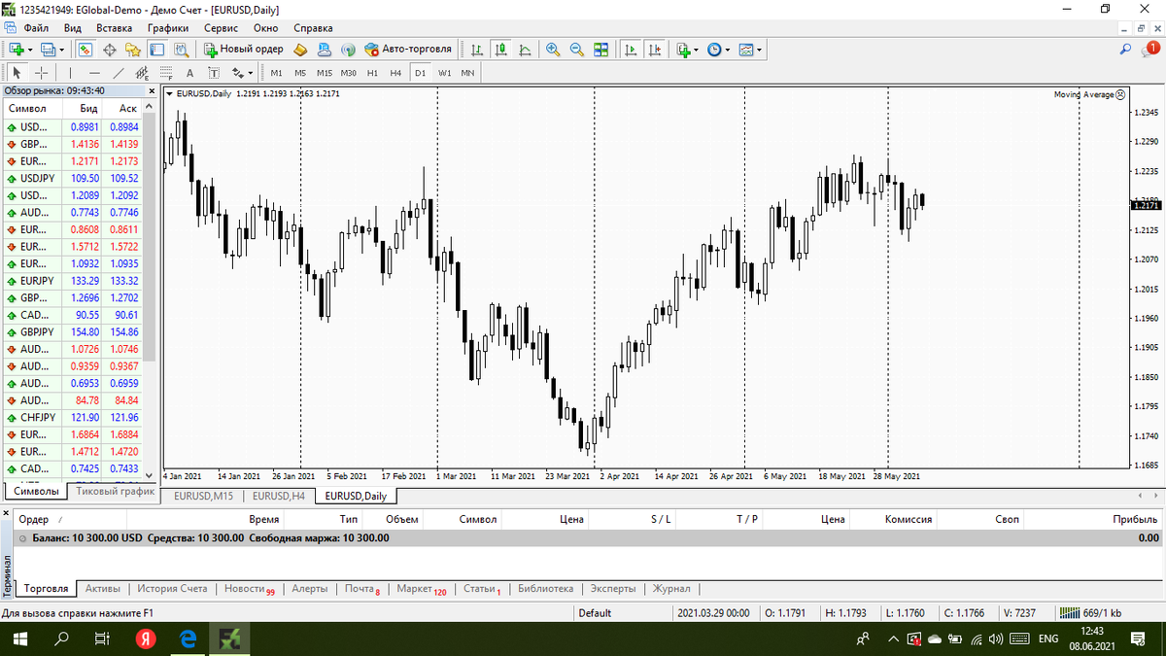
Task: Tile chart windows with grid icon
Action: coord(600,49)
